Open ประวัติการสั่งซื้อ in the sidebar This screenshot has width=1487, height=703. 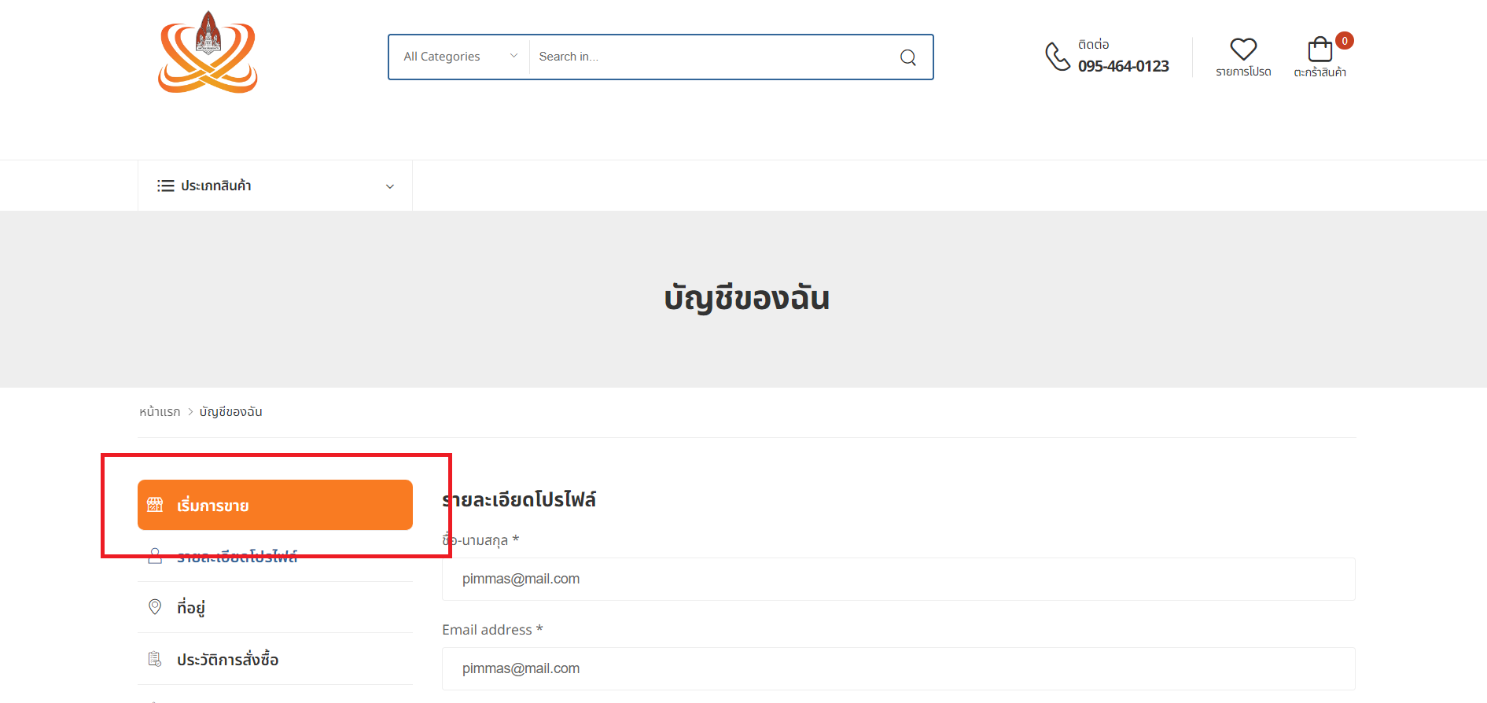tap(227, 660)
